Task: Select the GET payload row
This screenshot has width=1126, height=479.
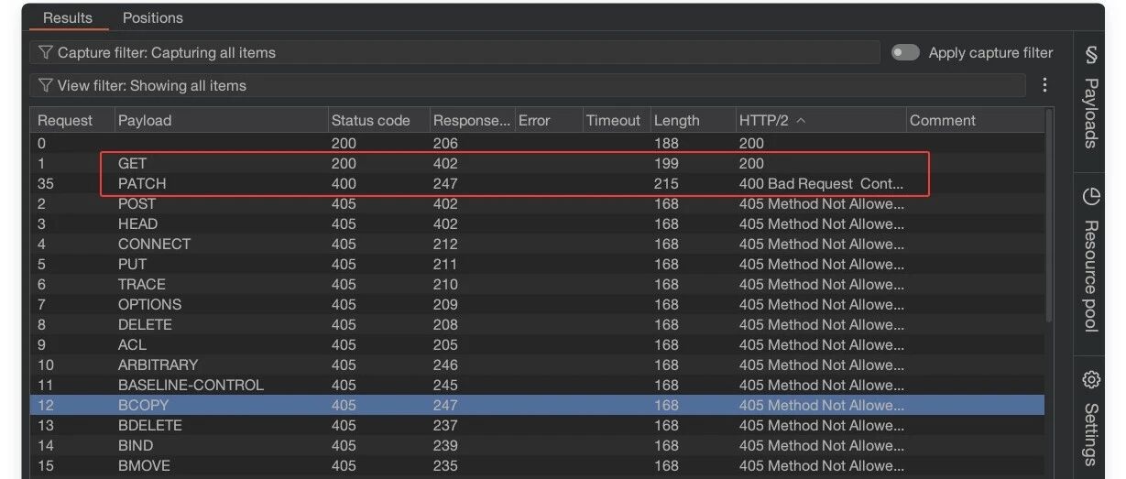Action: coord(537,163)
